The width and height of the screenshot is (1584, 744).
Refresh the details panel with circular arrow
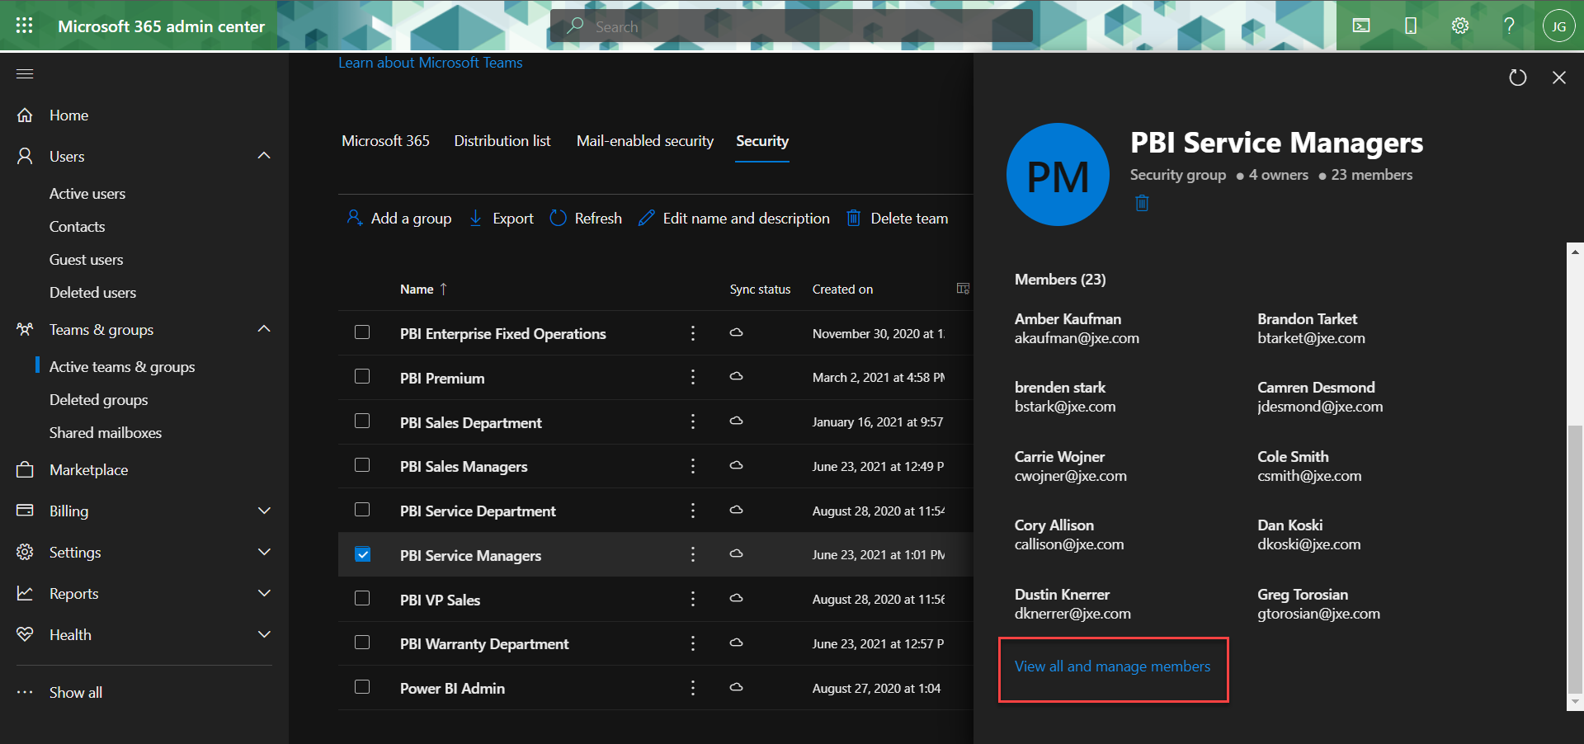1518,78
